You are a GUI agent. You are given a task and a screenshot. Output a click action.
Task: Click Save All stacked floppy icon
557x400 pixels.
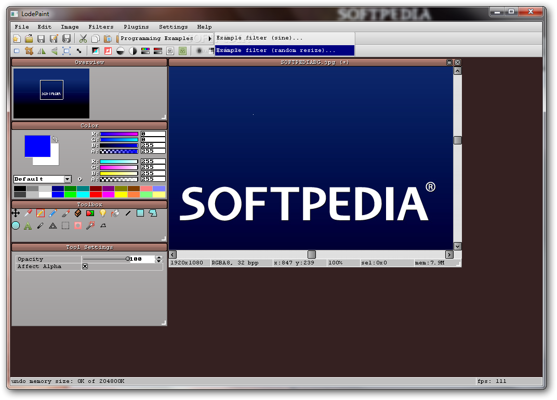point(67,38)
